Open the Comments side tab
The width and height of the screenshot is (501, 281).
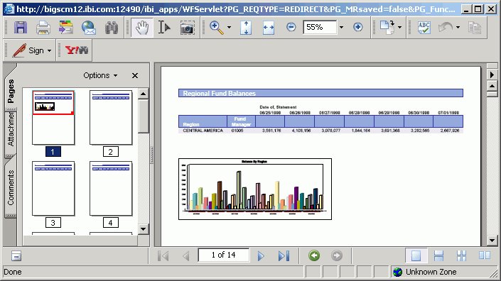pyautogui.click(x=11, y=188)
